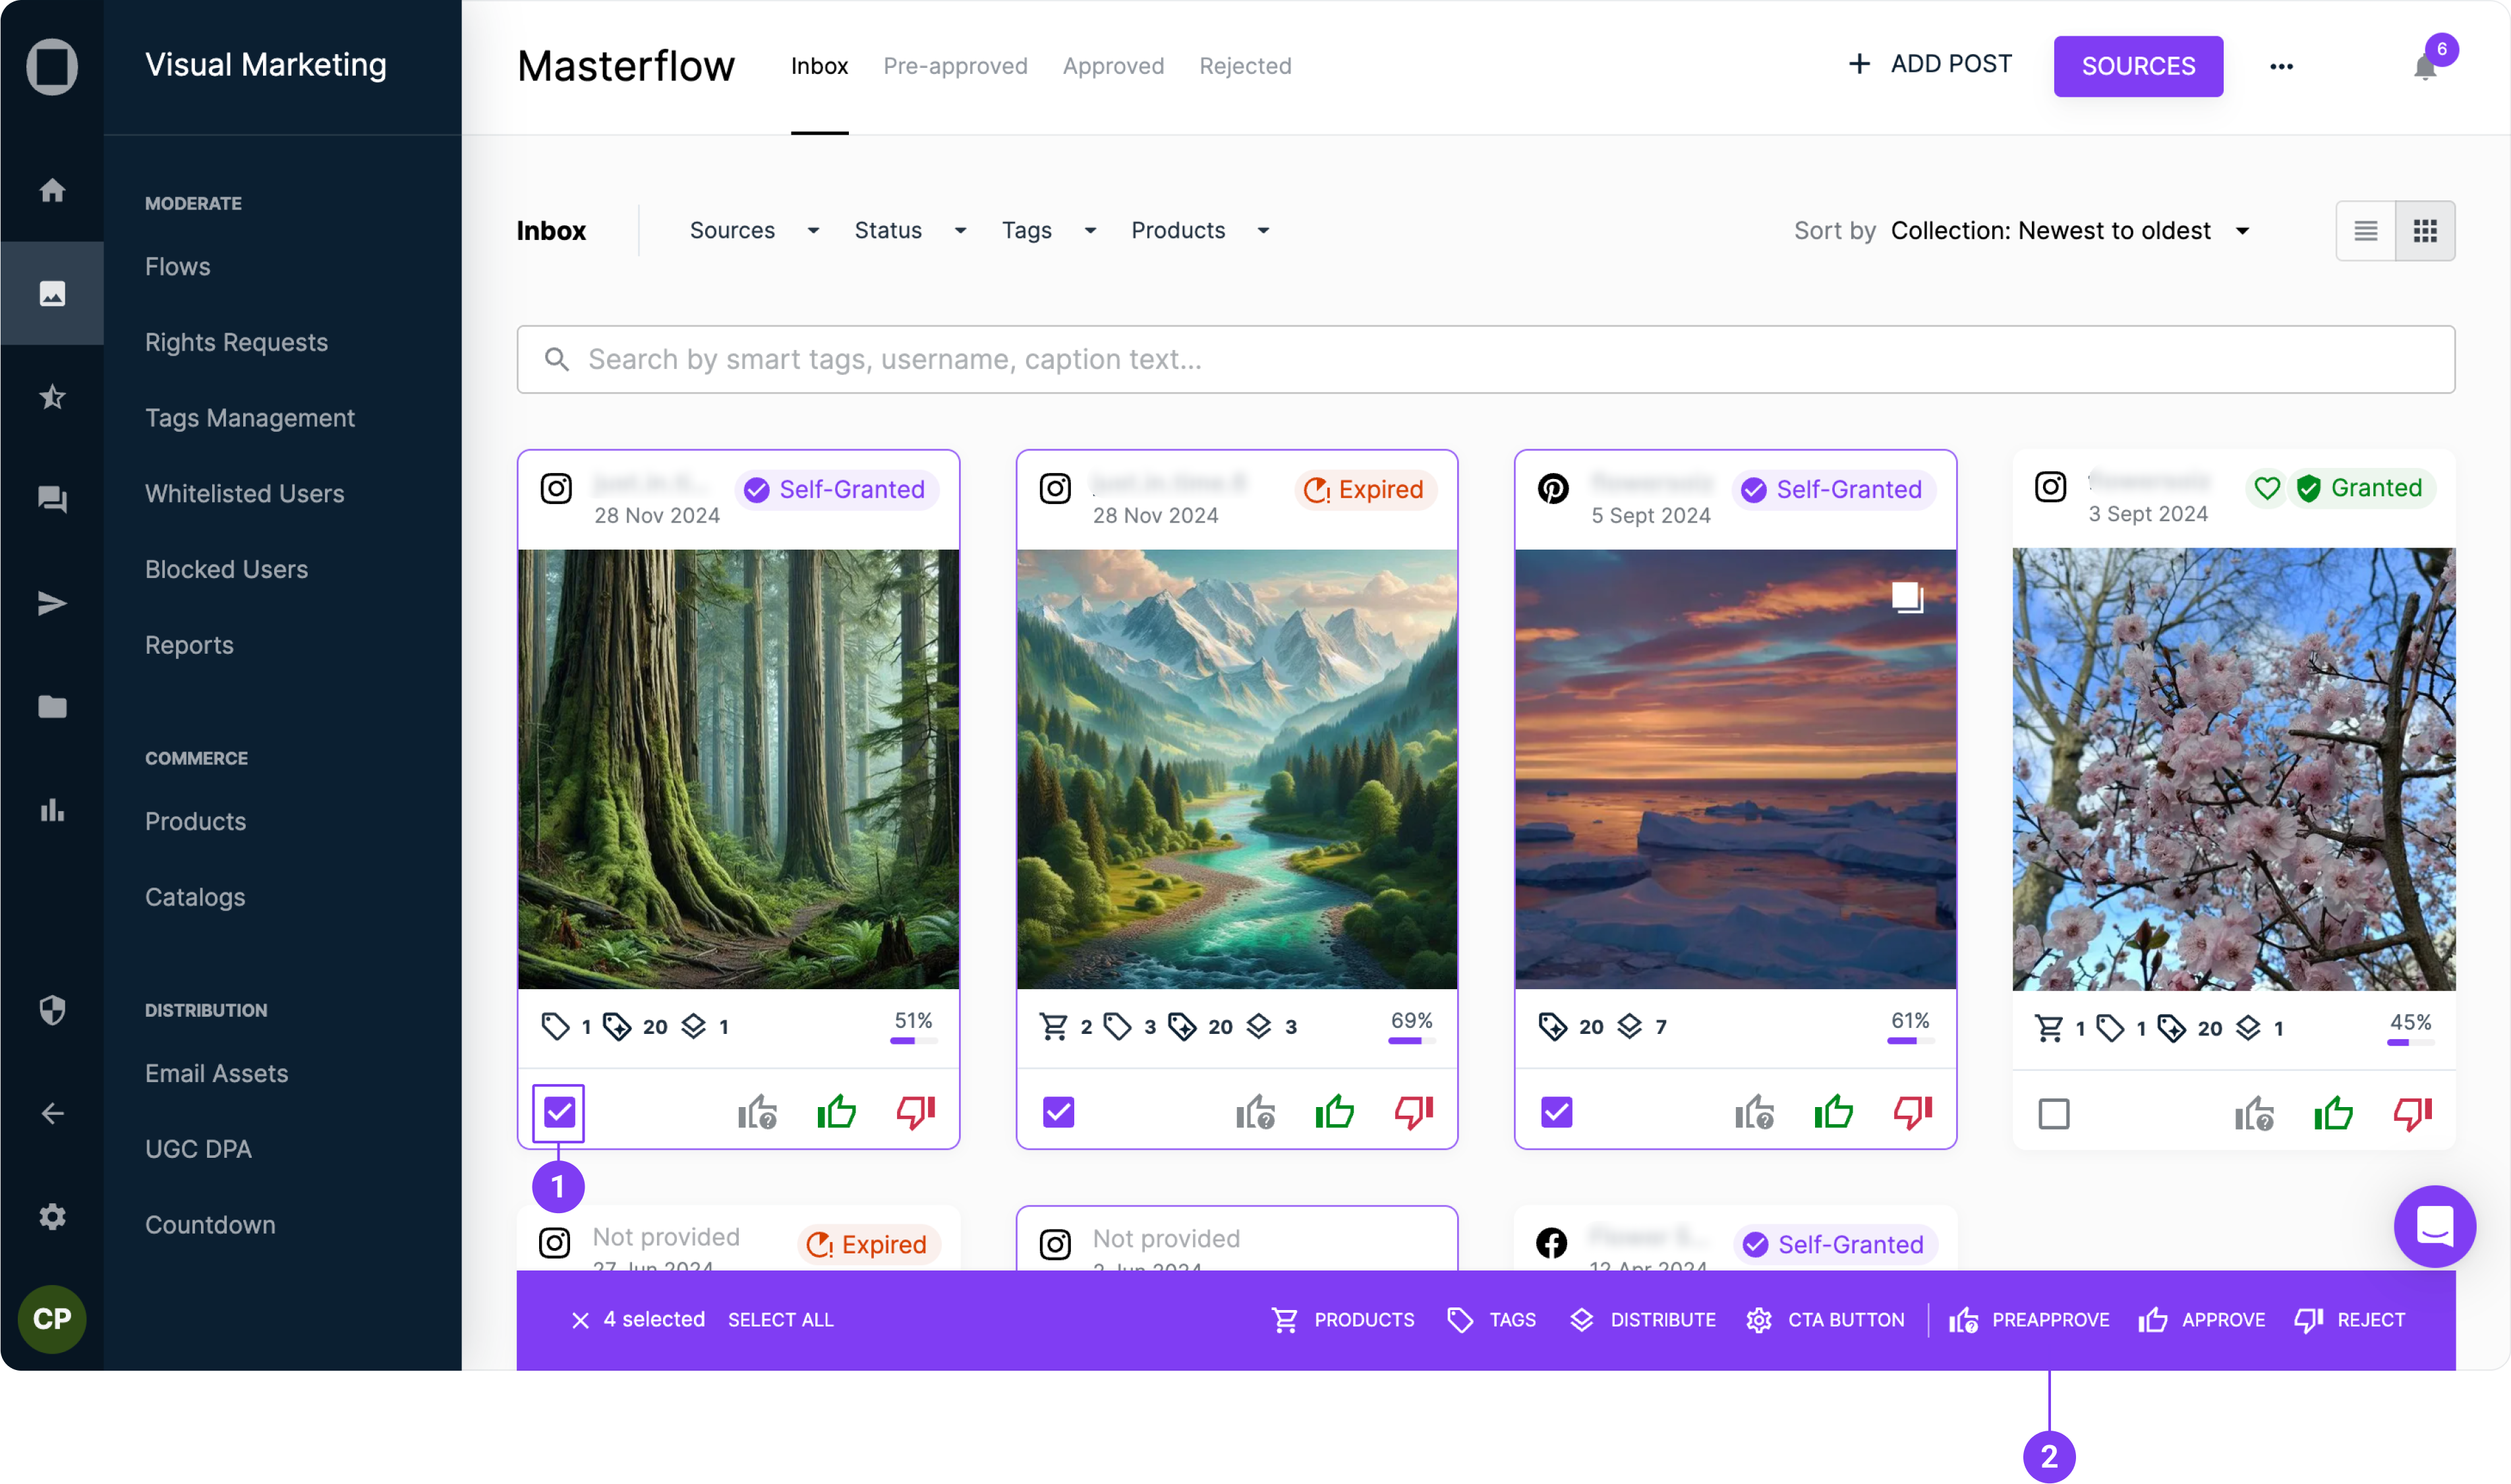
Task: Open the Status filter dropdown
Action: pos(909,231)
